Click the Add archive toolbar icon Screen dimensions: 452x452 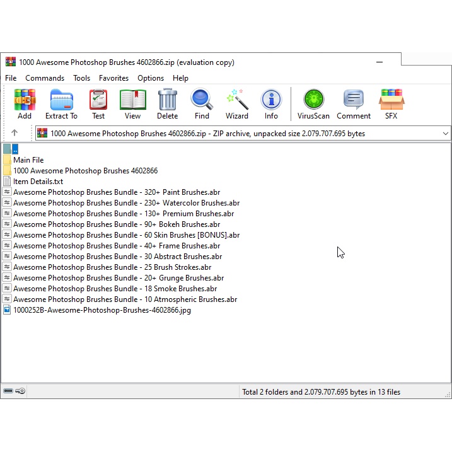(25, 100)
